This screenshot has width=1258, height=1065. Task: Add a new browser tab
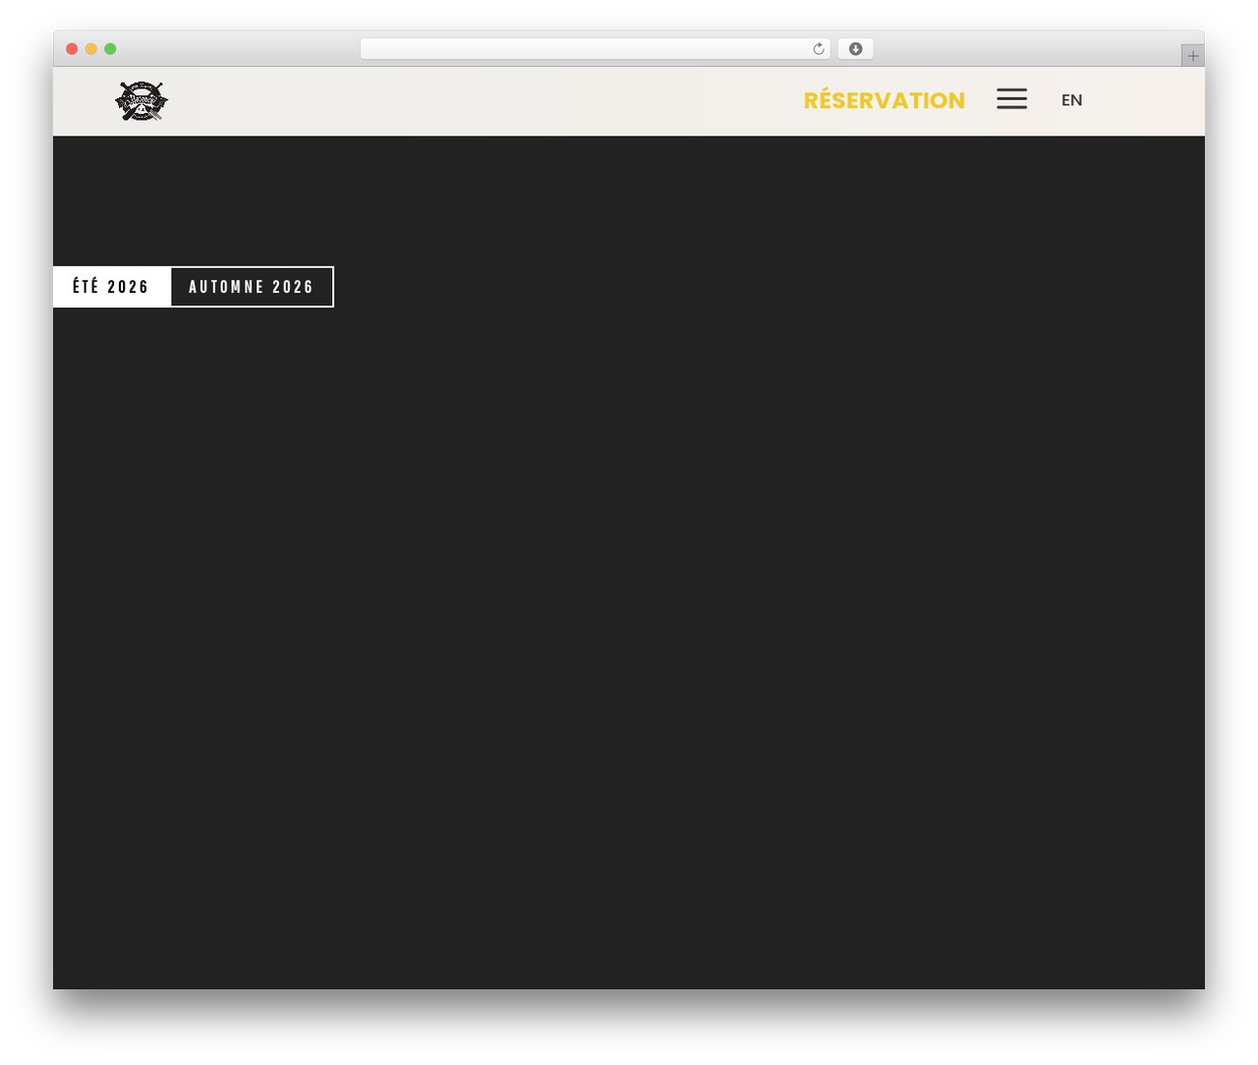click(x=1192, y=56)
